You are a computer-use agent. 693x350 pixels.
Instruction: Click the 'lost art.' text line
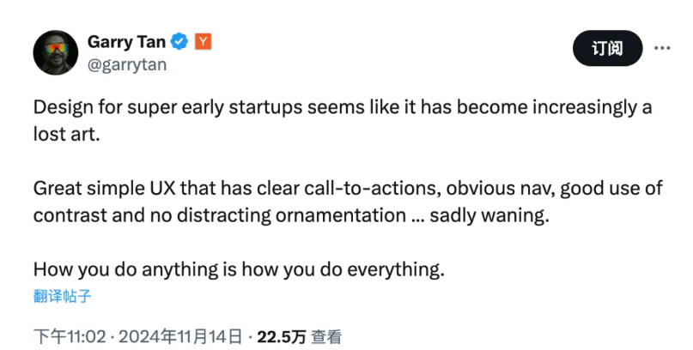click(x=67, y=134)
